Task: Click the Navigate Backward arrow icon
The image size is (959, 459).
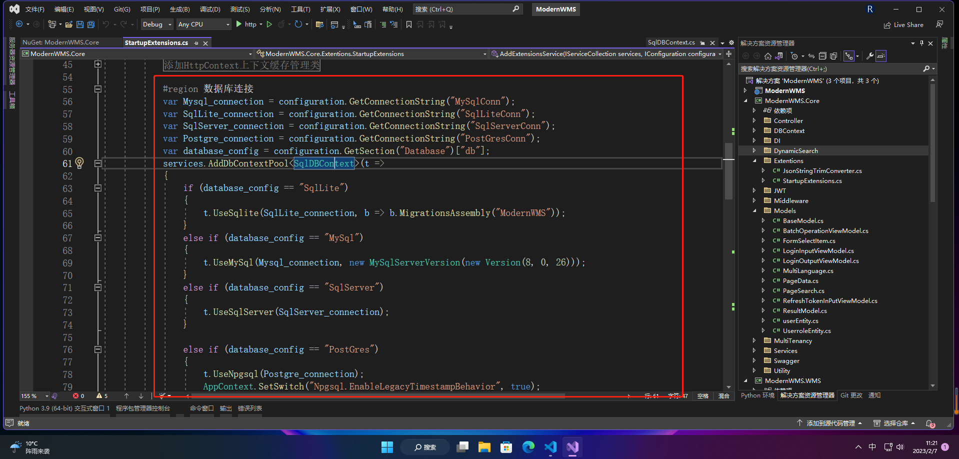Action: pos(19,24)
